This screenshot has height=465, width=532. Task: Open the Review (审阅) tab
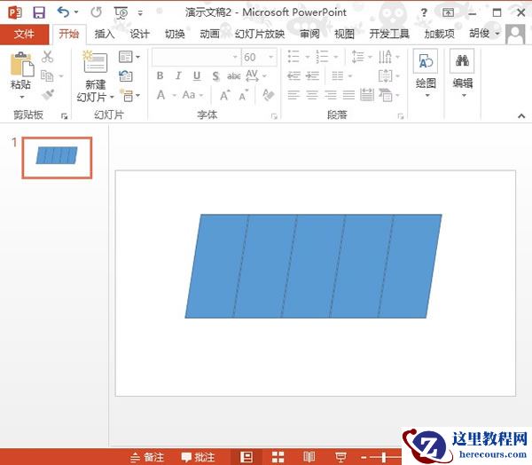[x=309, y=34]
